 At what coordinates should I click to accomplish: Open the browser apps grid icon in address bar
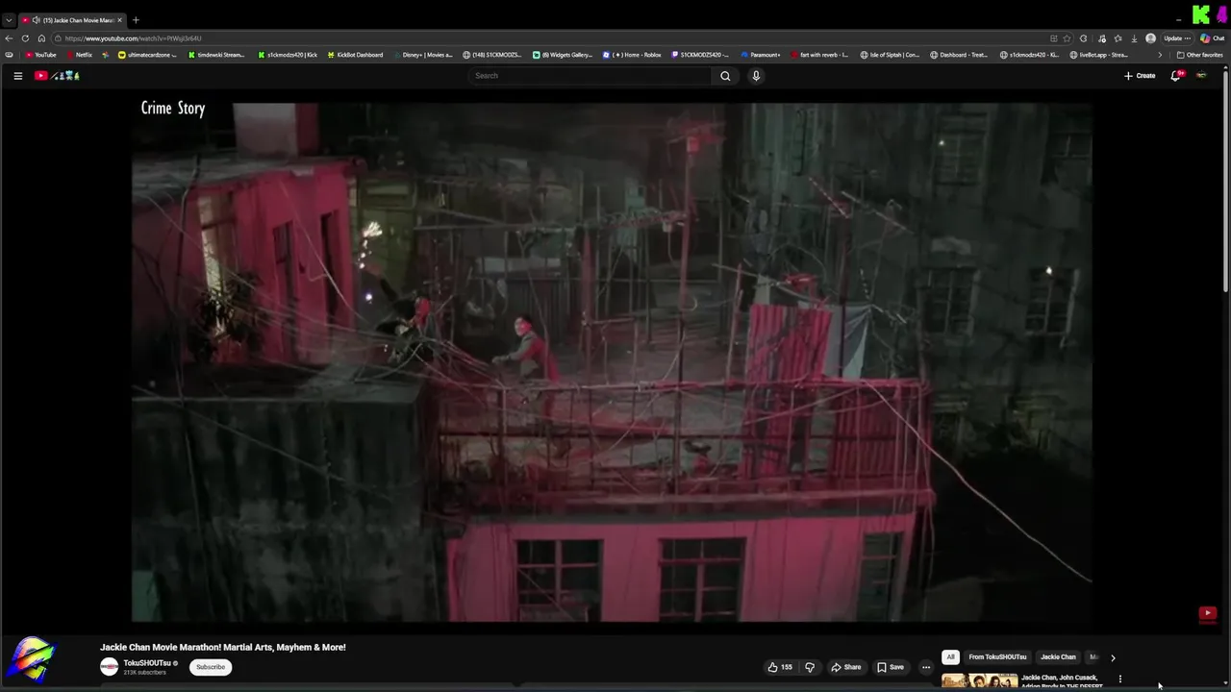[1053, 38]
